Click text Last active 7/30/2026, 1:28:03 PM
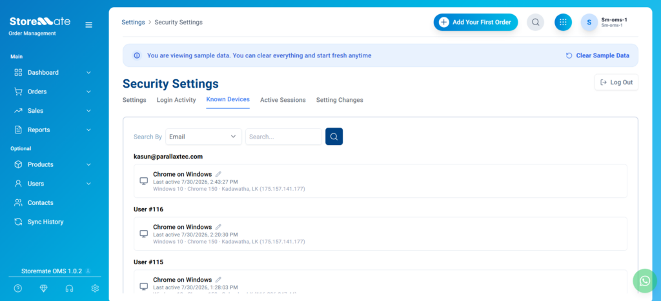The height and width of the screenshot is (301, 661). pos(195,287)
